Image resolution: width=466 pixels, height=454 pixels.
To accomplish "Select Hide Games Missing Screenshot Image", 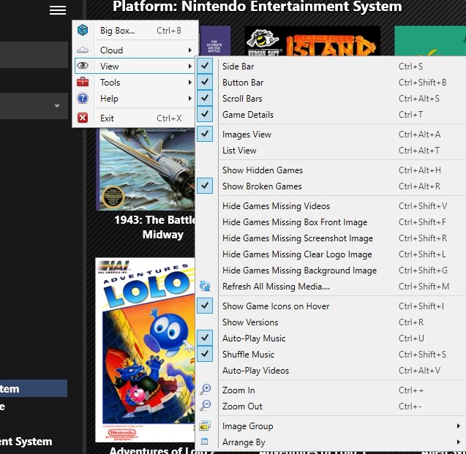I will 331,238.
